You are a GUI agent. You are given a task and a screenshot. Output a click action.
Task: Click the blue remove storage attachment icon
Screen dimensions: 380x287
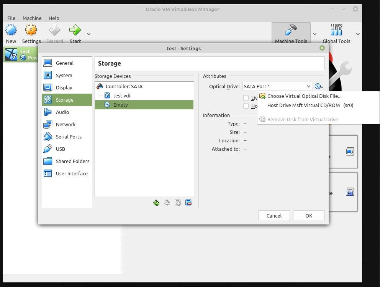[188, 203]
